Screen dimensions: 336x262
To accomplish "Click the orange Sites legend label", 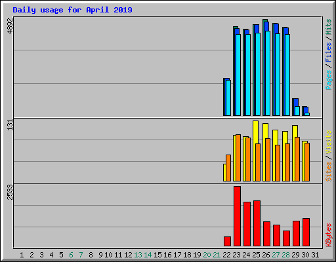I will coord(329,172).
